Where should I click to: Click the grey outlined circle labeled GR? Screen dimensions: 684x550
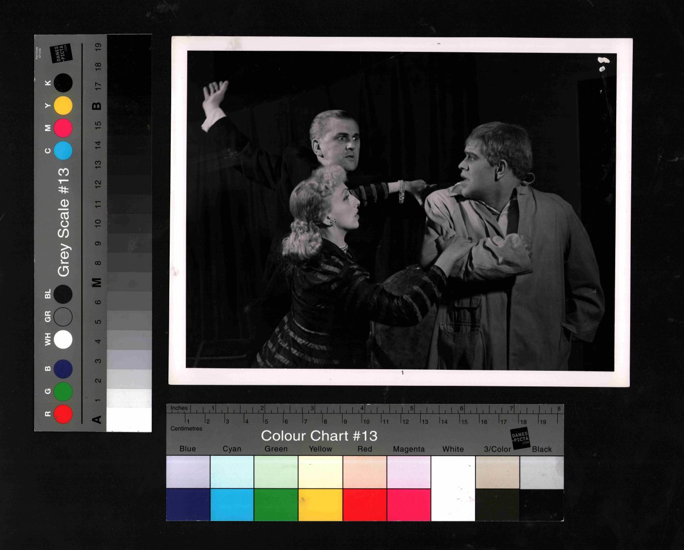[x=63, y=316]
